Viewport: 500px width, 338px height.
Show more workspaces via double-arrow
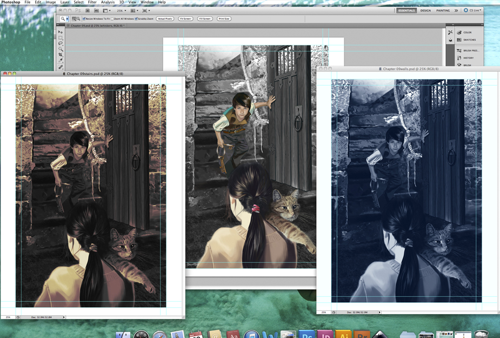(456, 10)
